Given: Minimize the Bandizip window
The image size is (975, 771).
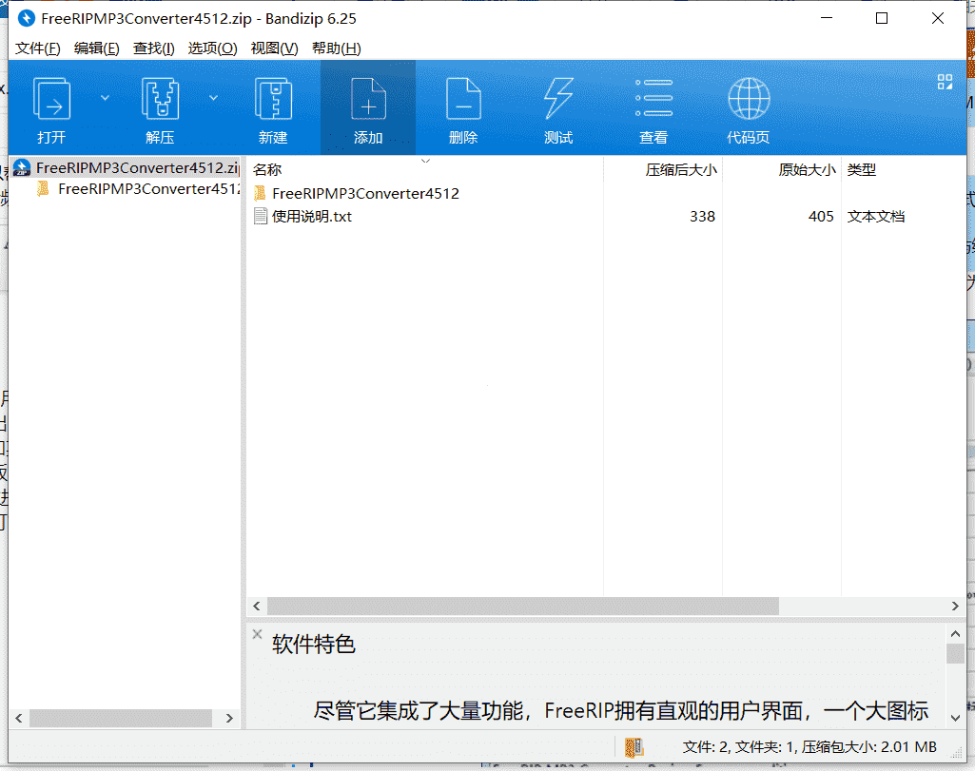Looking at the screenshot, I should [x=827, y=18].
